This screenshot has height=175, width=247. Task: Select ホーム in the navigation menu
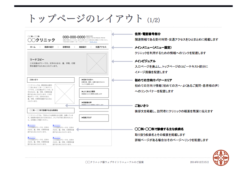pyautogui.click(x=33, y=47)
